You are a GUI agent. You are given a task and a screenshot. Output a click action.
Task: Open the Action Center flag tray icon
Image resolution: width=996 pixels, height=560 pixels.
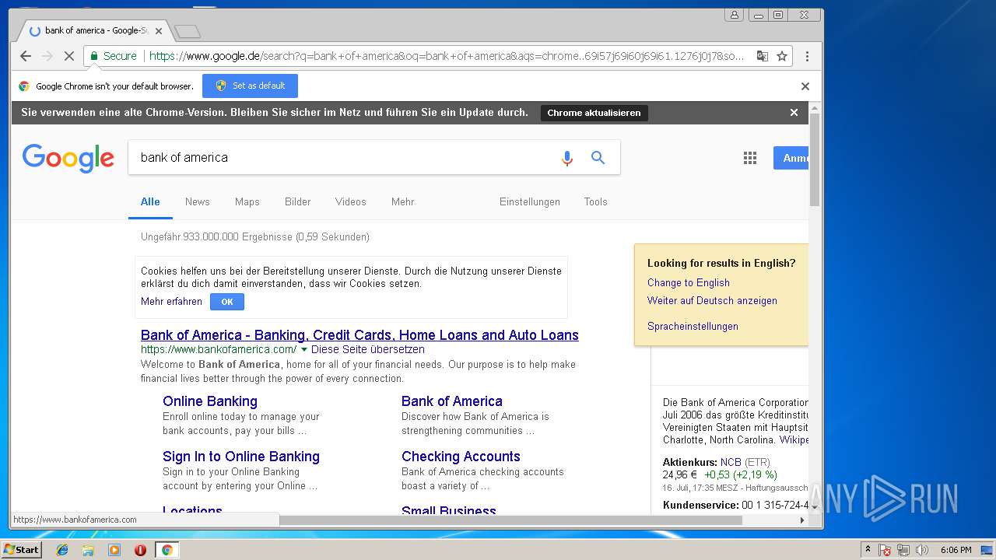click(x=885, y=550)
